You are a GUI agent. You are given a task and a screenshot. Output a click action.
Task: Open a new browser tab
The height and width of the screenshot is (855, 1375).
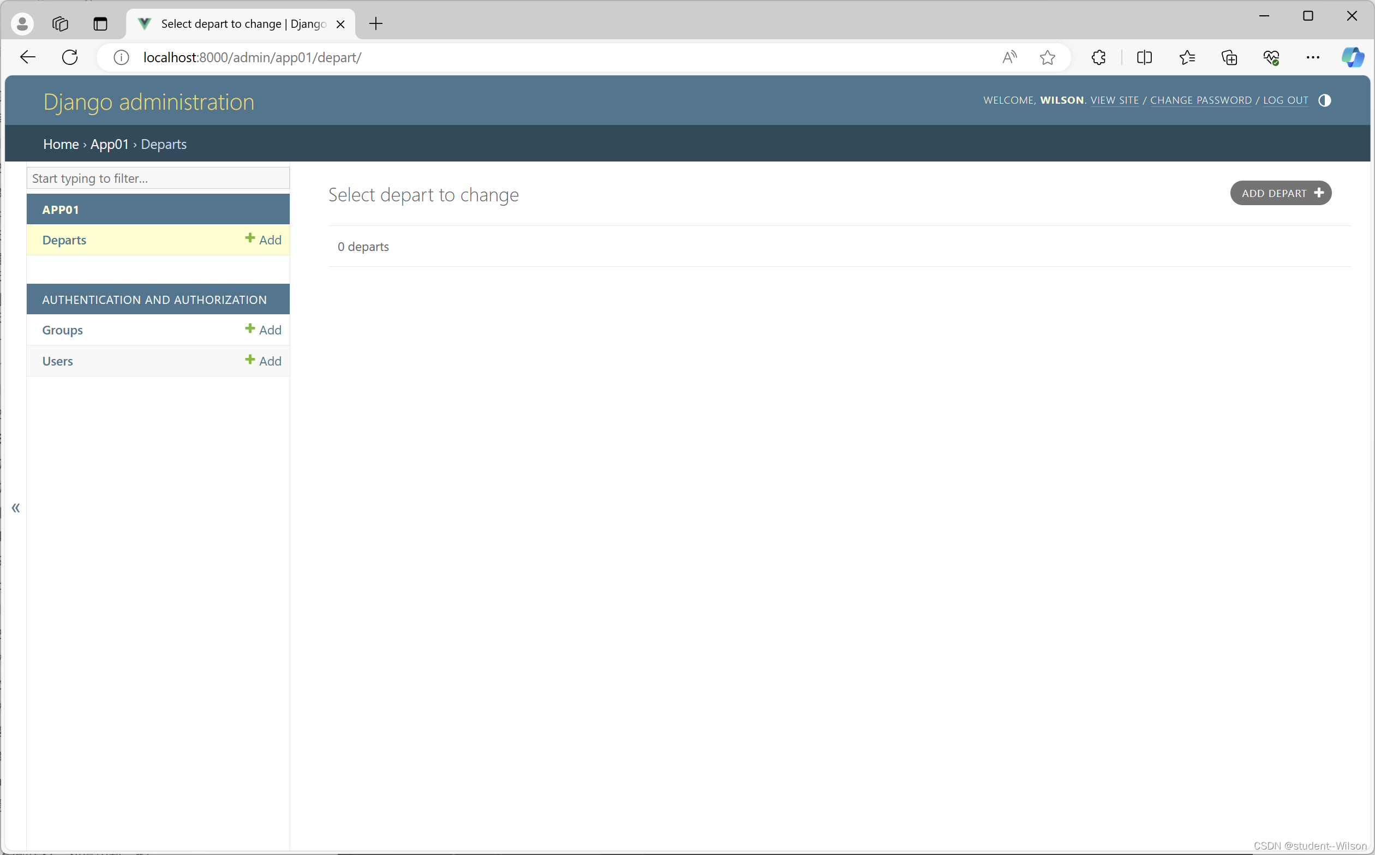coord(375,24)
